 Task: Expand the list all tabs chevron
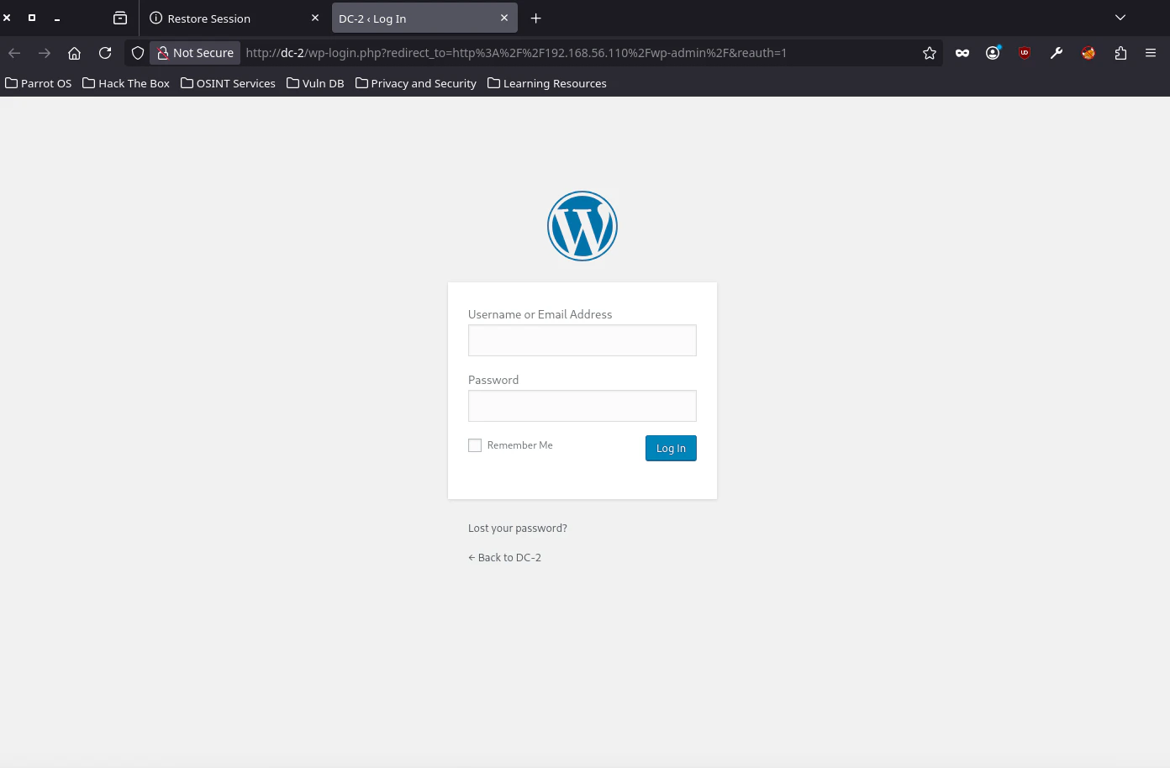point(1120,18)
